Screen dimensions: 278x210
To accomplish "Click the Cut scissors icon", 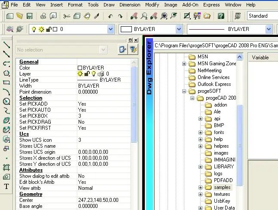I will (x=67, y=16).
